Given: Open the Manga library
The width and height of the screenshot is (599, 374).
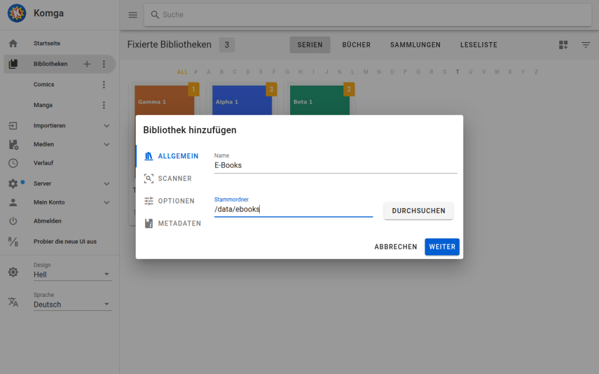Looking at the screenshot, I should click(x=43, y=105).
